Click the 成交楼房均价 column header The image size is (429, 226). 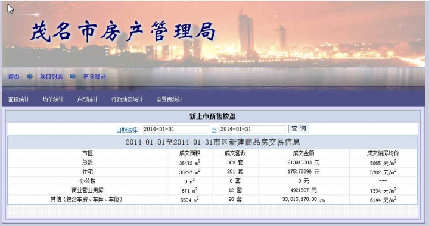pyautogui.click(x=383, y=153)
